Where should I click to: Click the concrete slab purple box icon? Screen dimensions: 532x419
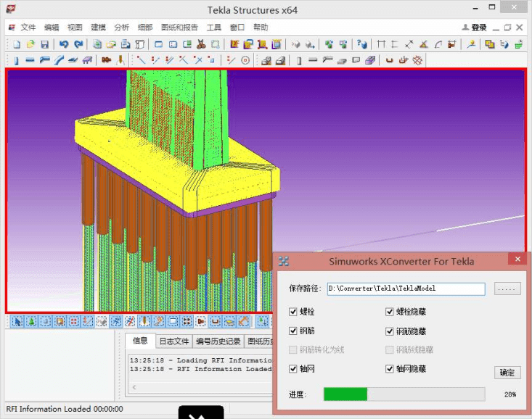coord(370,61)
